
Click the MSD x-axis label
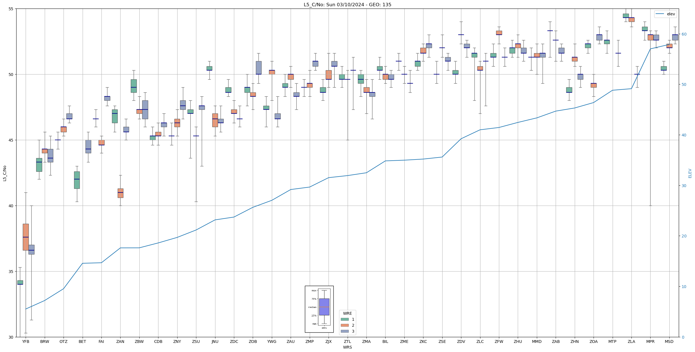coord(669,341)
